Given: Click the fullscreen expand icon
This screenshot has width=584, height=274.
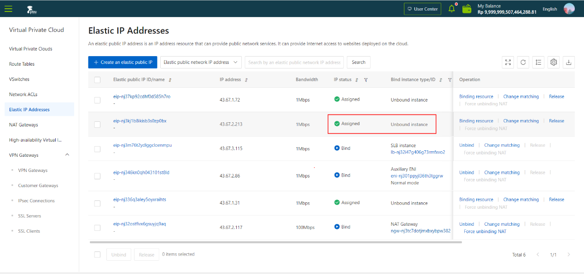Looking at the screenshot, I should (508, 63).
